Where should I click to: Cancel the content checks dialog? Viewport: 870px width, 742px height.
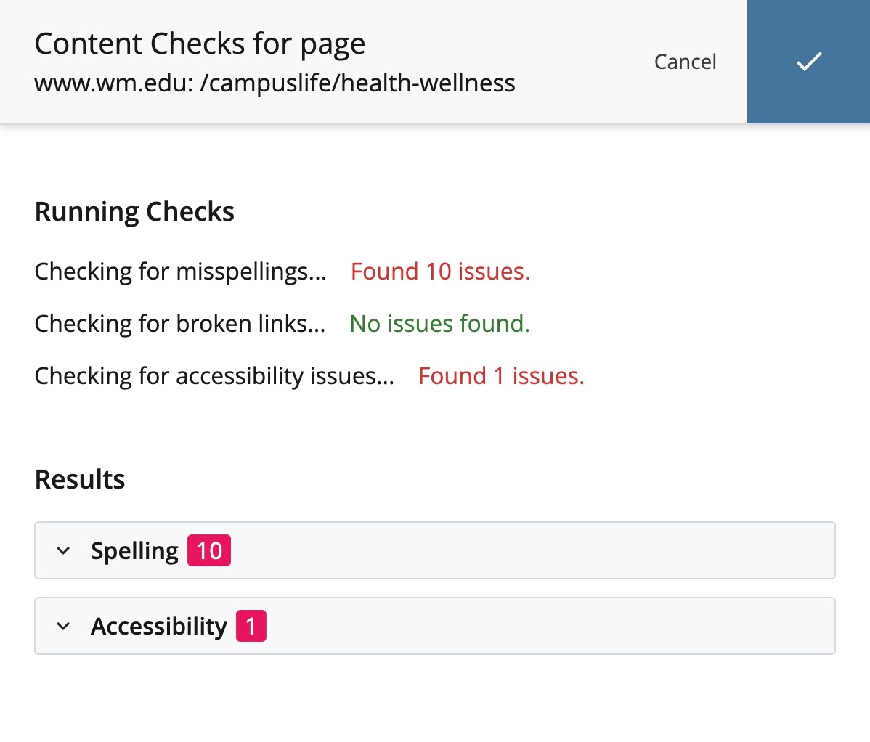click(x=685, y=62)
